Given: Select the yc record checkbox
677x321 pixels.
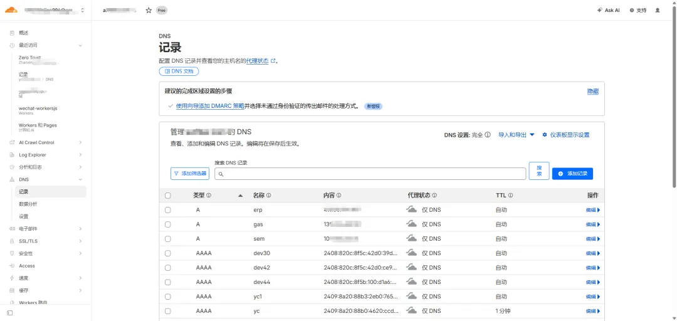Looking at the screenshot, I should 168,311.
